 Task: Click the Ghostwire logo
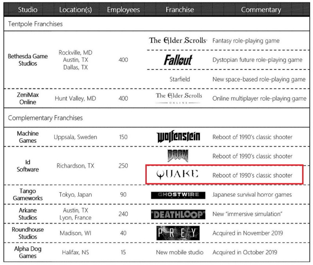click(178, 195)
